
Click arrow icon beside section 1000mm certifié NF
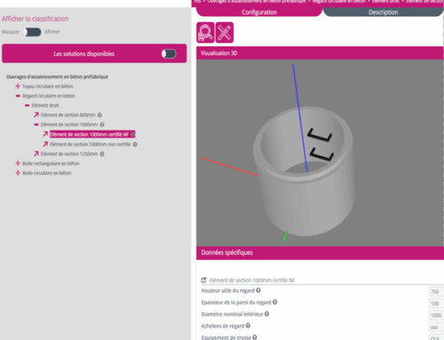[x=45, y=134]
